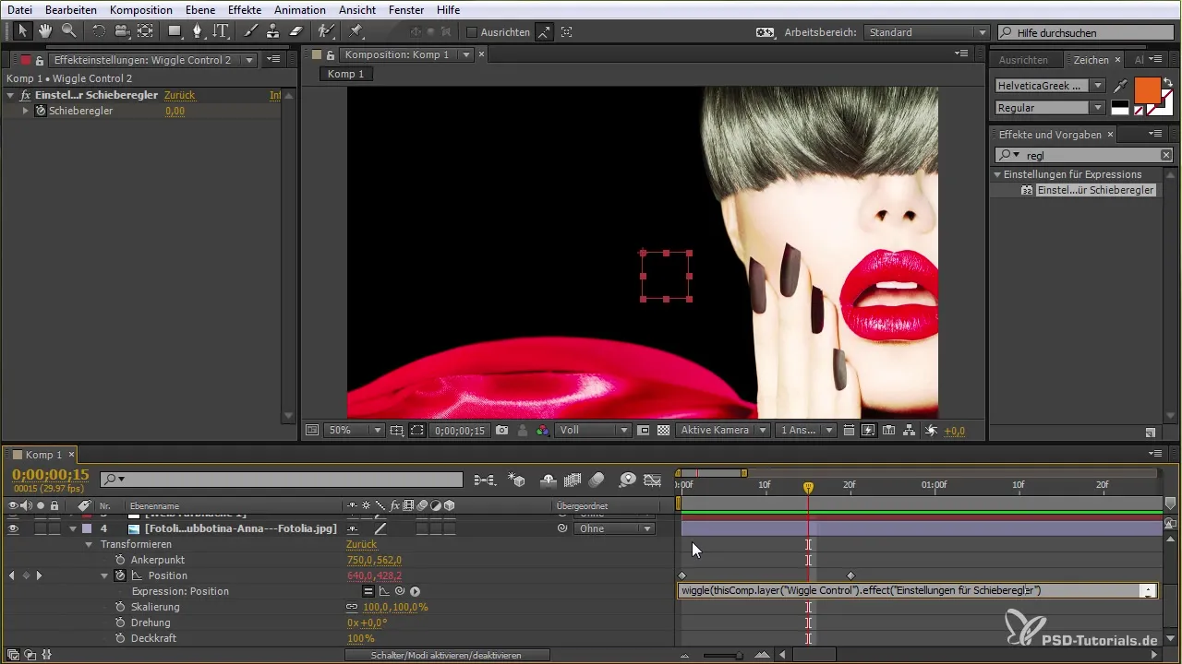The height and width of the screenshot is (664, 1182).
Task: Take a snapshot with camera icon
Action: pos(501,430)
